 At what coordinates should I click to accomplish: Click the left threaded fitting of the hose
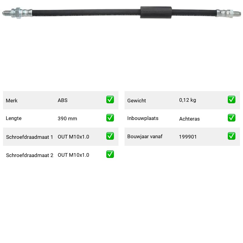(17, 13)
